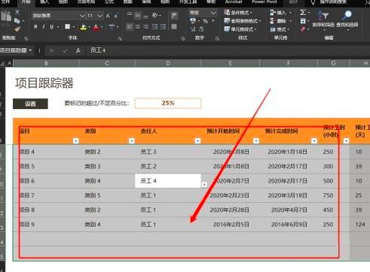Align text left
The height and width of the screenshot is (272, 370).
tap(130, 26)
